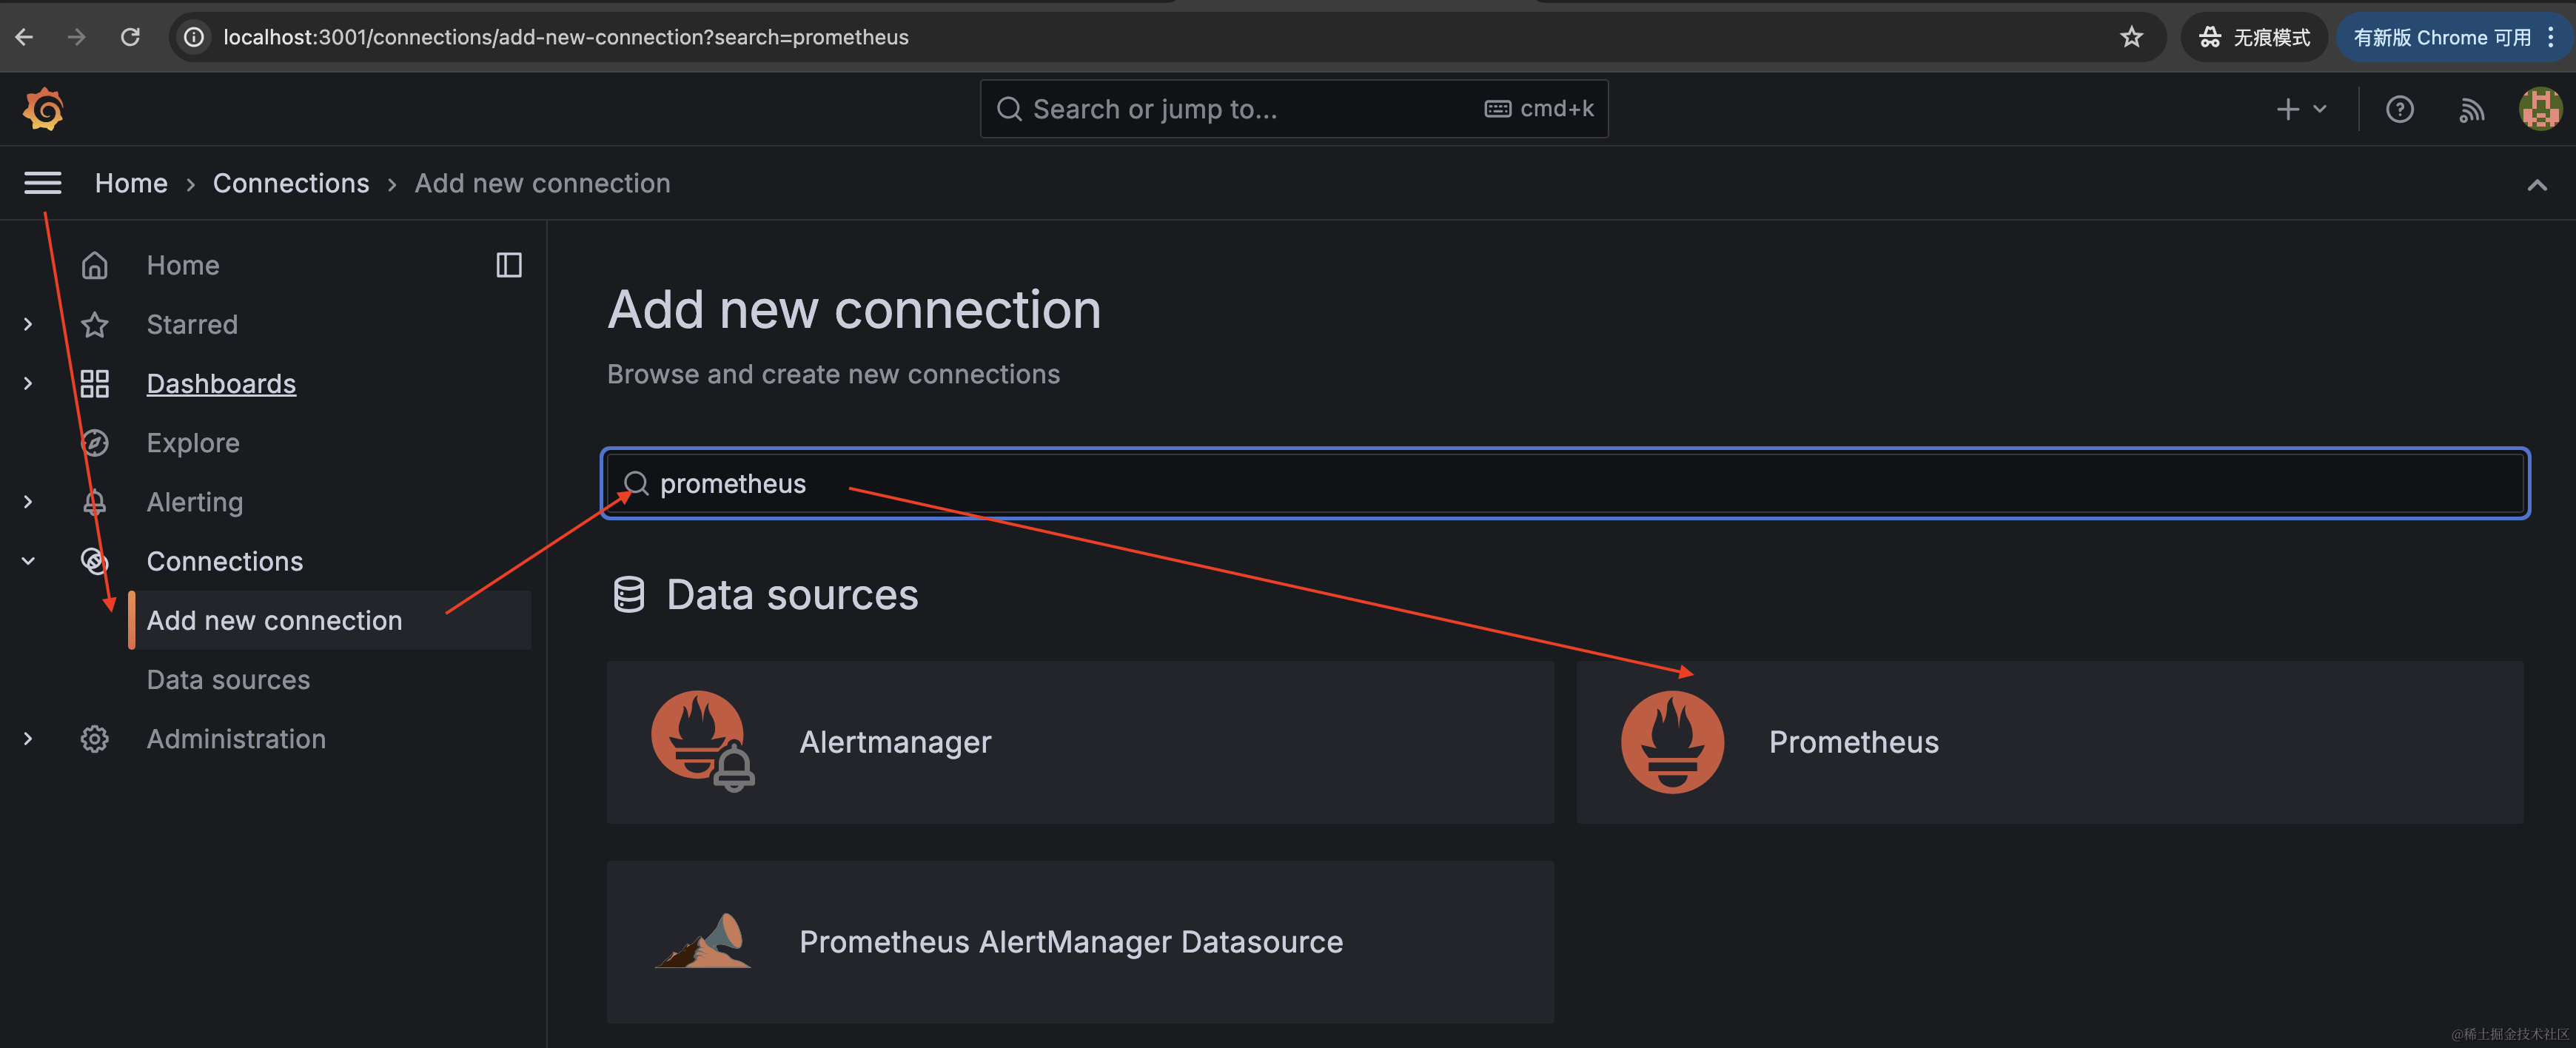Open the help question mark icon

(x=2399, y=109)
